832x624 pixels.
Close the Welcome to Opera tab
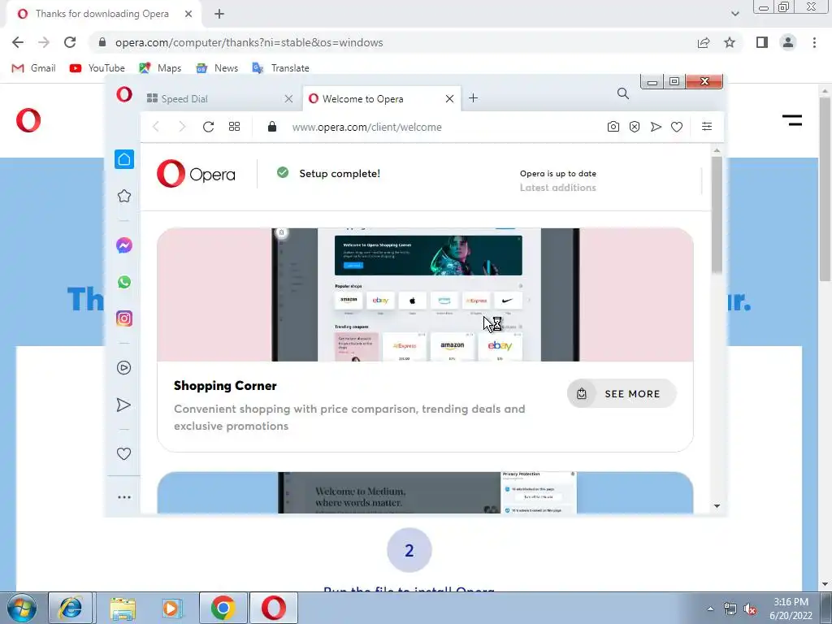point(449,98)
